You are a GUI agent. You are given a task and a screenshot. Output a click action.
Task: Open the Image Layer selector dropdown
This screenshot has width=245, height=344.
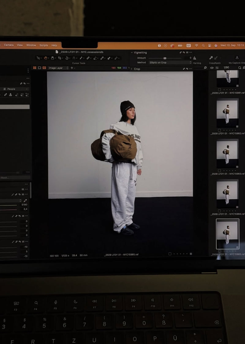point(58,68)
